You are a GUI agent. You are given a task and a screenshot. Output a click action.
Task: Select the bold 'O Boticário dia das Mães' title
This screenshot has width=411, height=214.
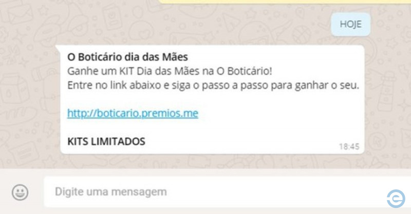tap(127, 57)
